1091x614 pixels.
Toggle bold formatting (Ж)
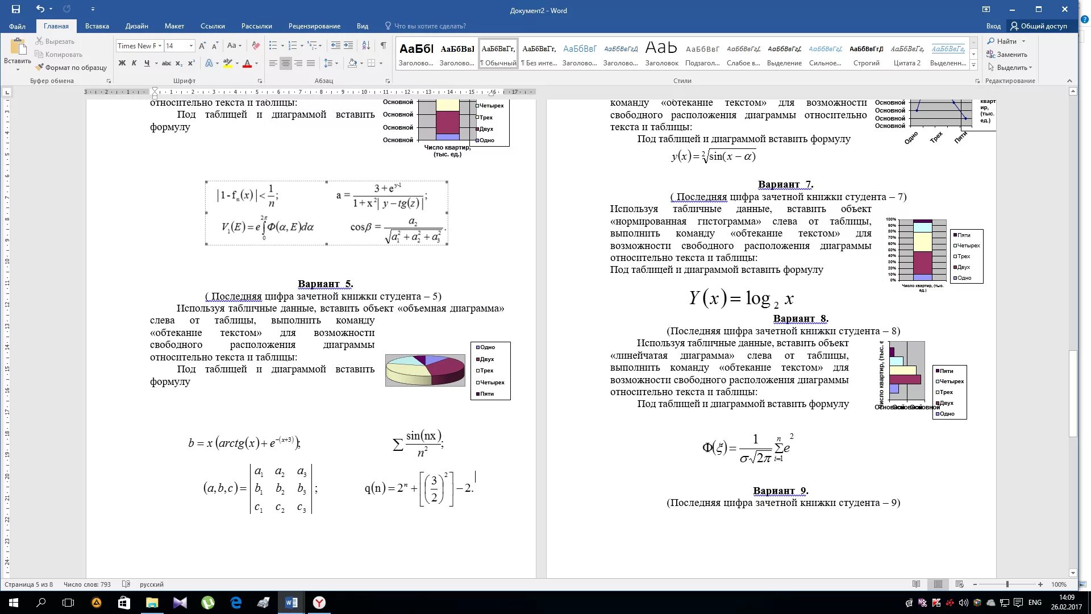click(122, 63)
